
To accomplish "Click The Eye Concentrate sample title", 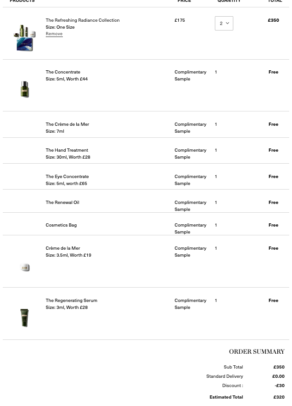I will tap(67, 177).
